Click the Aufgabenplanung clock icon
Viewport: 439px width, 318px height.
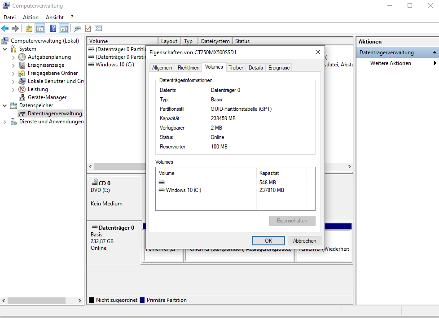click(x=22, y=57)
